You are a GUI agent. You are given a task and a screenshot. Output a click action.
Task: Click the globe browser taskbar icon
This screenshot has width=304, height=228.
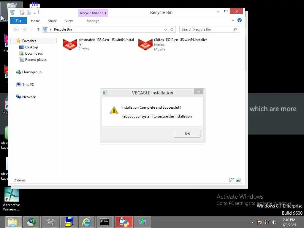[x=31, y=222]
